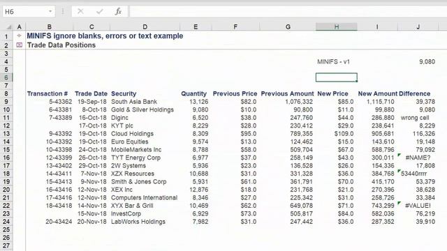Click 'LabWorks Holdings' security cell
Image resolution: width=447 pixels, height=251 pixels.
click(138, 222)
